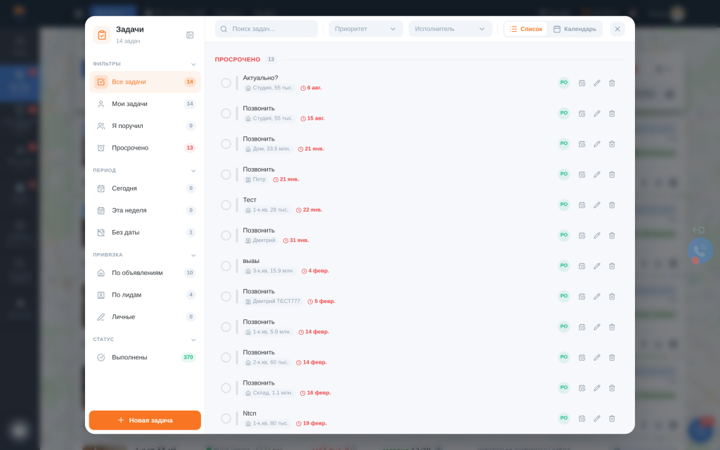Screen dimensions: 720x450
Task: Mark the 'Ntcn' task as completed
Action: (x=226, y=418)
